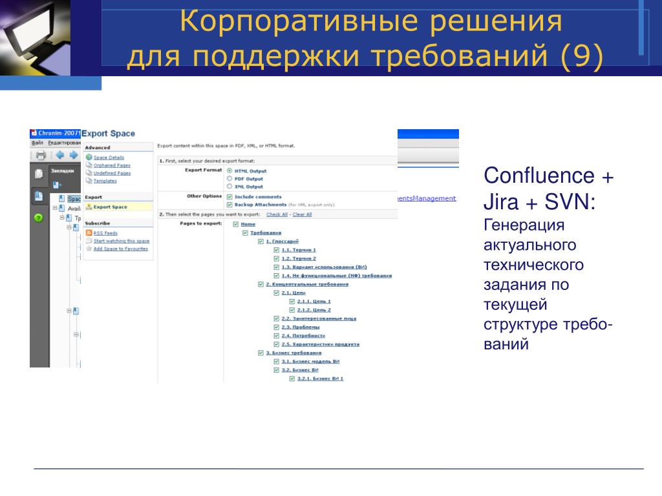Uncheck the Home page checkbox
The image size is (662, 496).
tap(236, 224)
